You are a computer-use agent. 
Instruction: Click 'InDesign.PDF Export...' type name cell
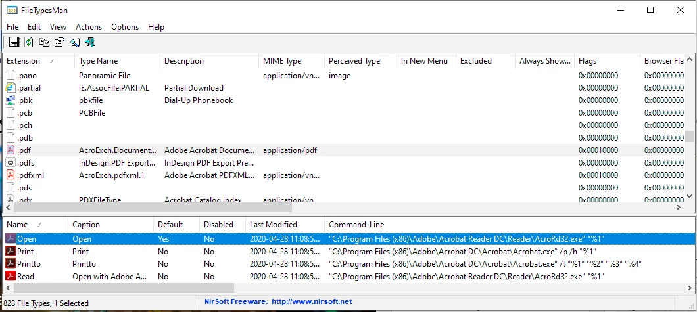click(x=117, y=163)
